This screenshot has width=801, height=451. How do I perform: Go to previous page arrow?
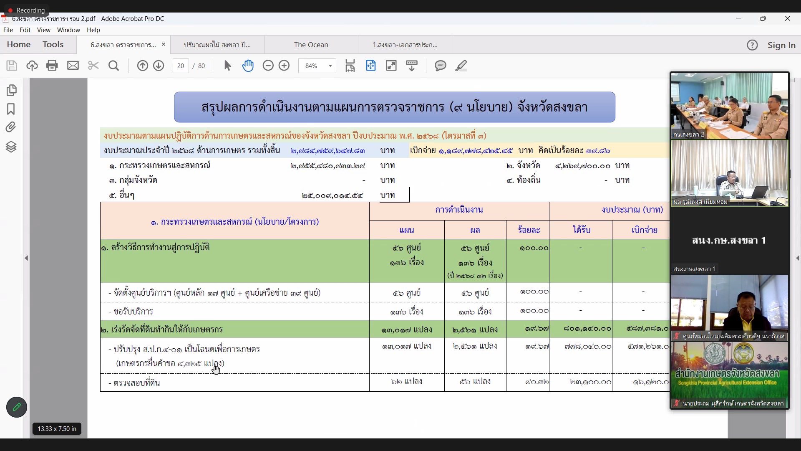coord(143,66)
